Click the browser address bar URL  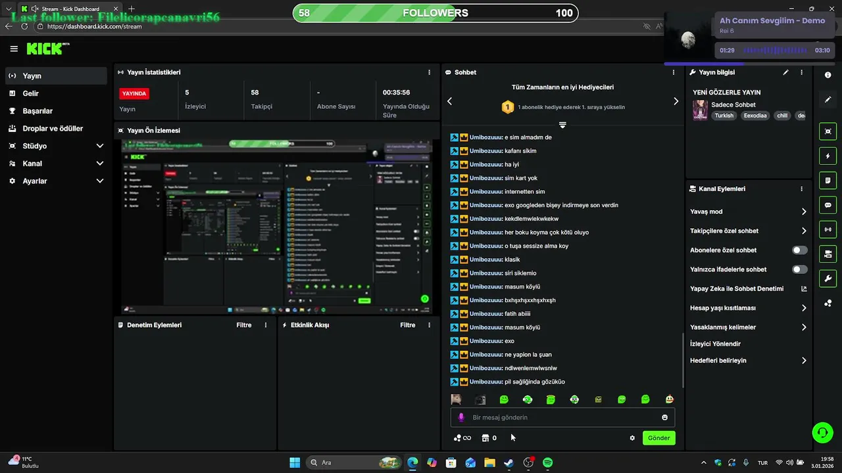[x=94, y=26]
